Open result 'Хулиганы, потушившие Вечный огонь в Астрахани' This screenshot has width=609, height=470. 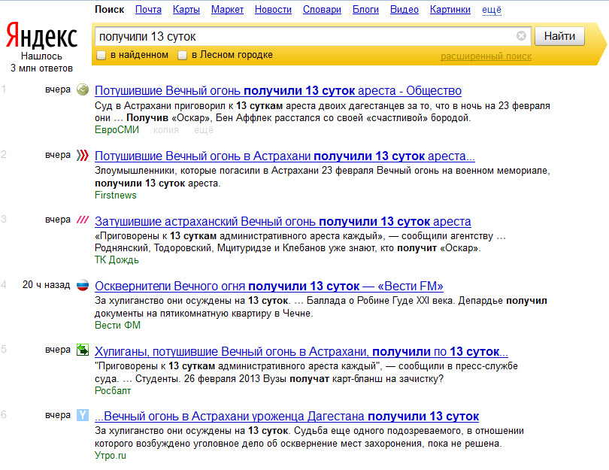point(301,351)
